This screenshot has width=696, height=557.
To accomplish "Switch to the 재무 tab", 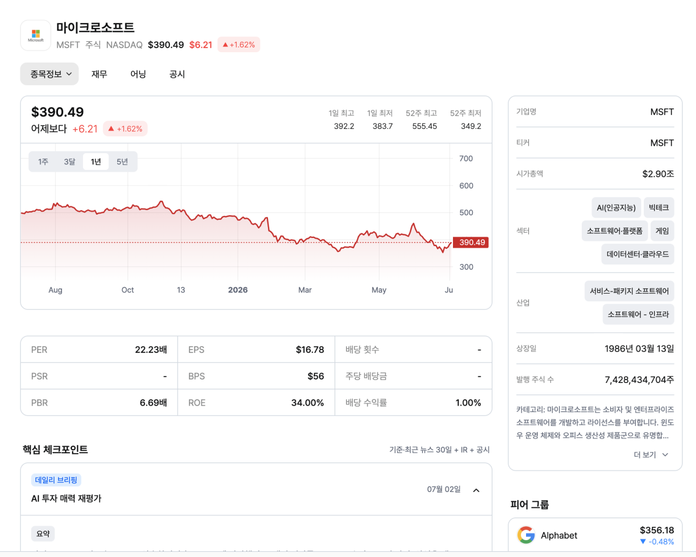I will click(x=99, y=74).
